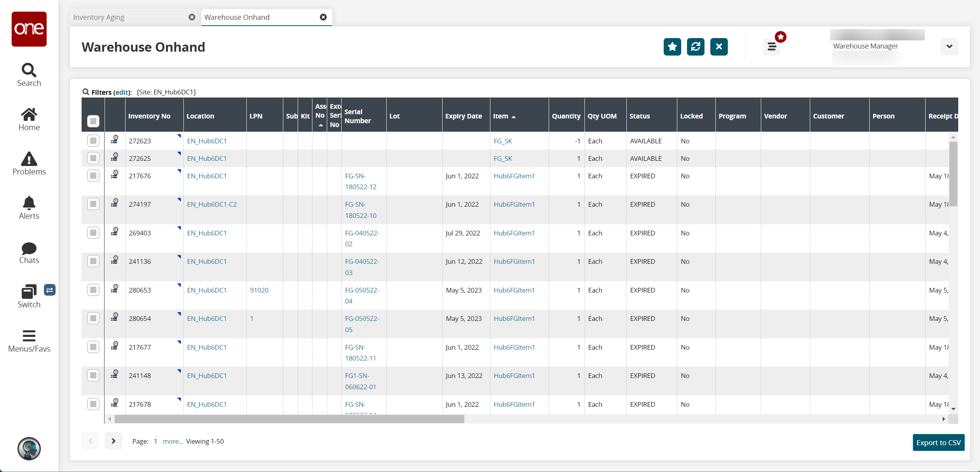The width and height of the screenshot is (980, 472).
Task: Expand the cell menu triangle for inventory 269403
Action: click(x=179, y=228)
